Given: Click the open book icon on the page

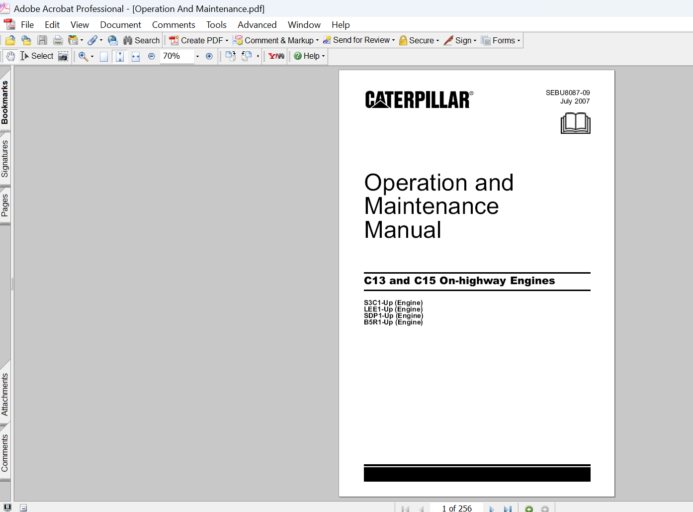Looking at the screenshot, I should 575,123.
